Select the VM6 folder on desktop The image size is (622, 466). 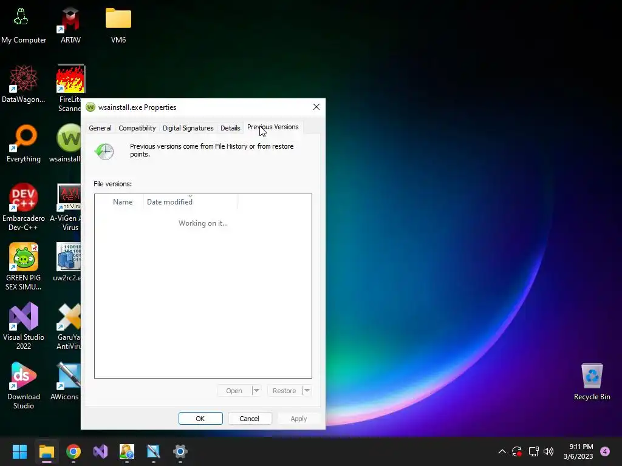[x=118, y=26]
